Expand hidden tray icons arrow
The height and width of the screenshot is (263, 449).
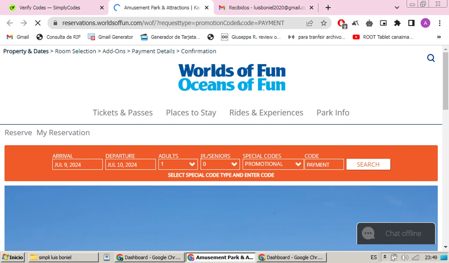tap(385, 257)
